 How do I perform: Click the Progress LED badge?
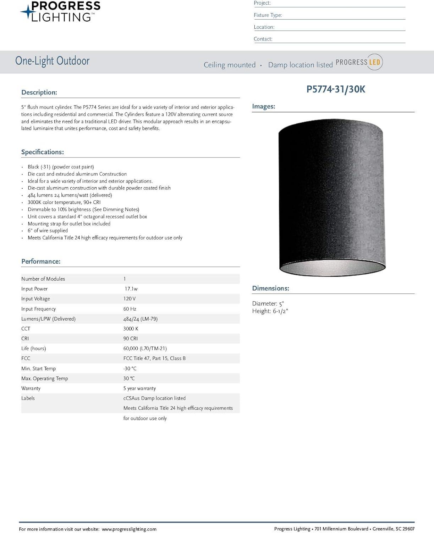[x=359, y=62]
